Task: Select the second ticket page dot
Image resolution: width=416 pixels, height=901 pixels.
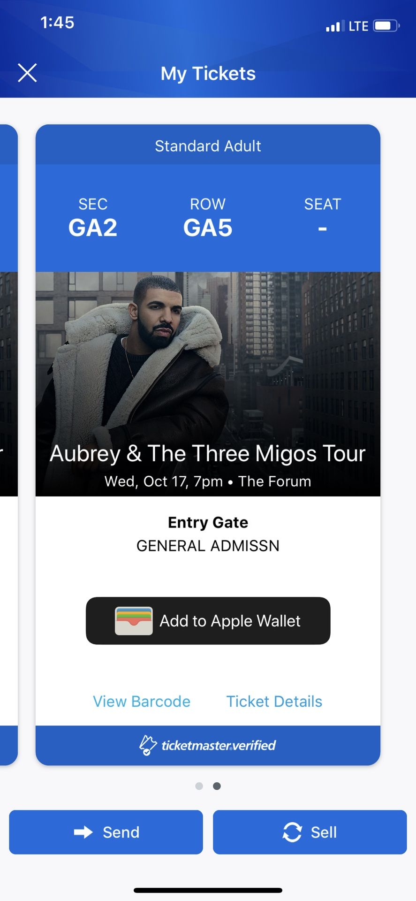Action: click(x=217, y=786)
